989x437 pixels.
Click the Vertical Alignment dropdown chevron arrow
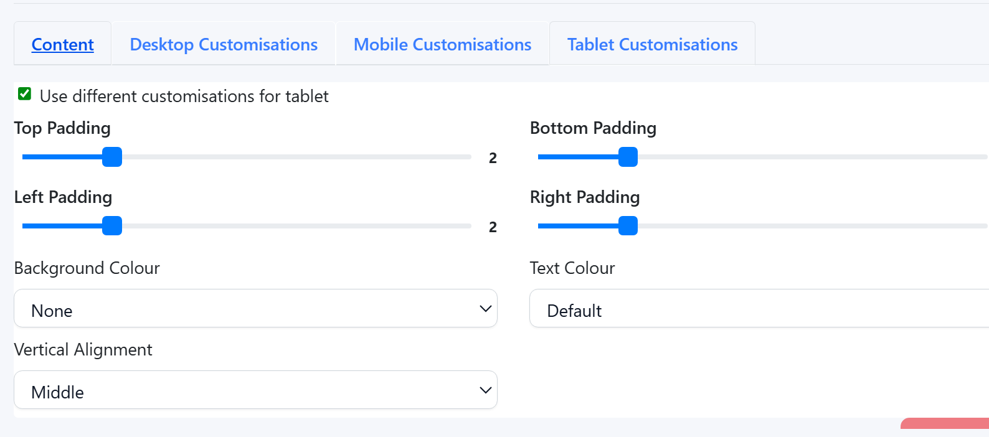[x=486, y=390]
